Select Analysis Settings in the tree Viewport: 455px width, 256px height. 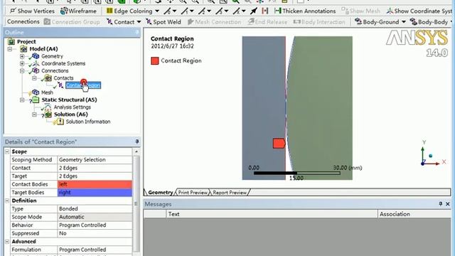73,107
